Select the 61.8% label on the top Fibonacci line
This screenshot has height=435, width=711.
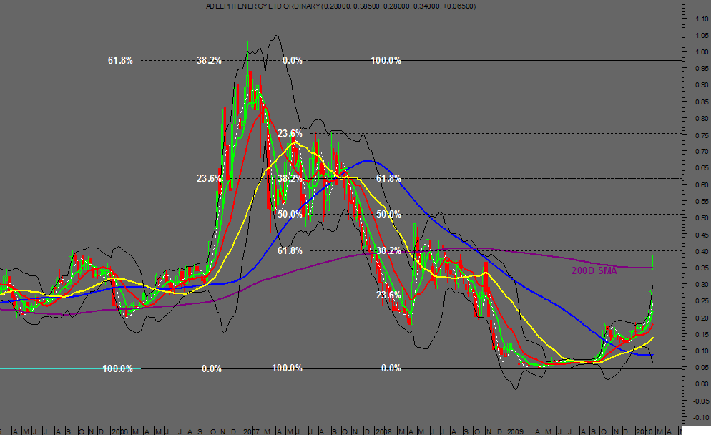tap(120, 60)
